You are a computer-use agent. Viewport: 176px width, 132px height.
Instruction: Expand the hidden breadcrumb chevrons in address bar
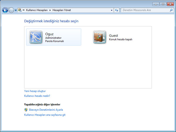(23, 10)
